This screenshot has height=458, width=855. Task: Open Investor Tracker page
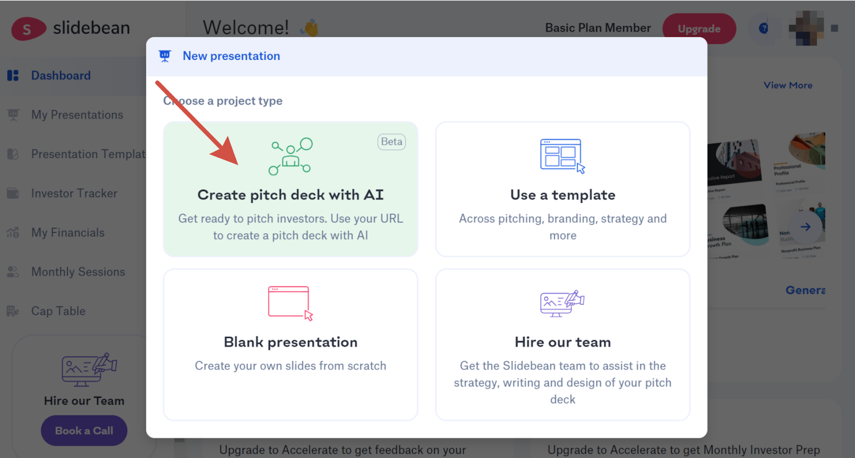[x=73, y=193]
